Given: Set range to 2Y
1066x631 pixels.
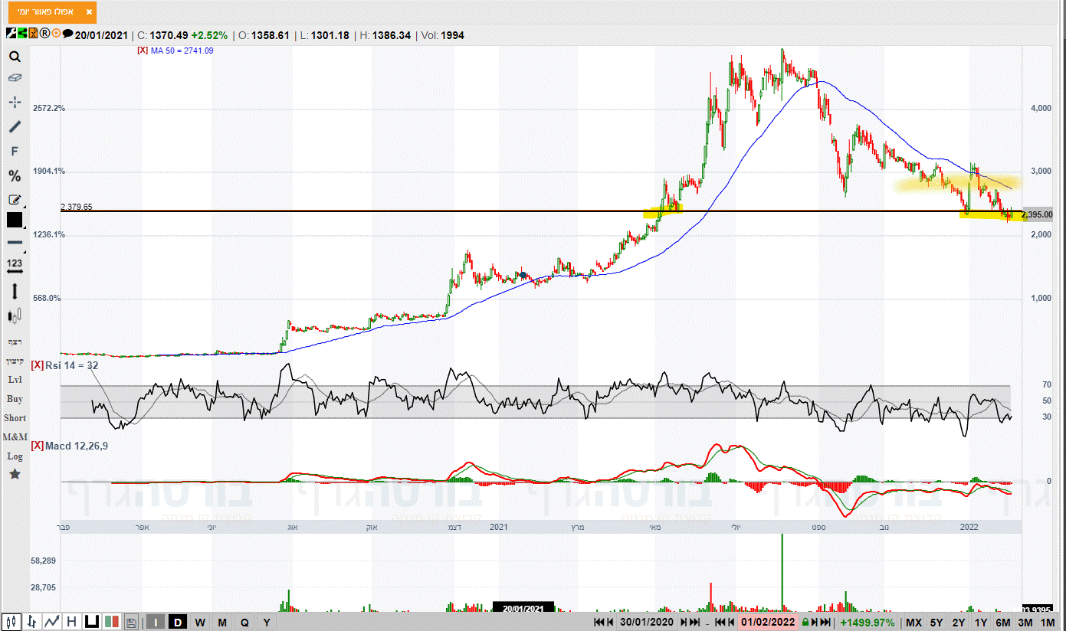Looking at the screenshot, I should [959, 622].
